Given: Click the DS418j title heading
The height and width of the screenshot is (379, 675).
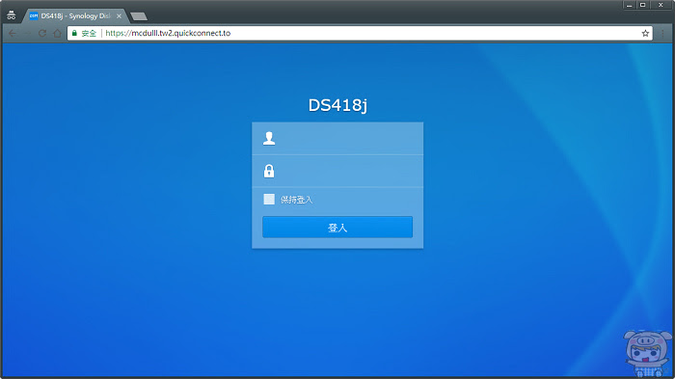Looking at the screenshot, I should 337,105.
